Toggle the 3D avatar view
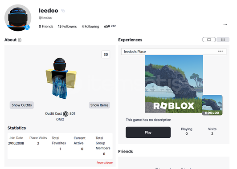237x169 pixels. tap(106, 54)
